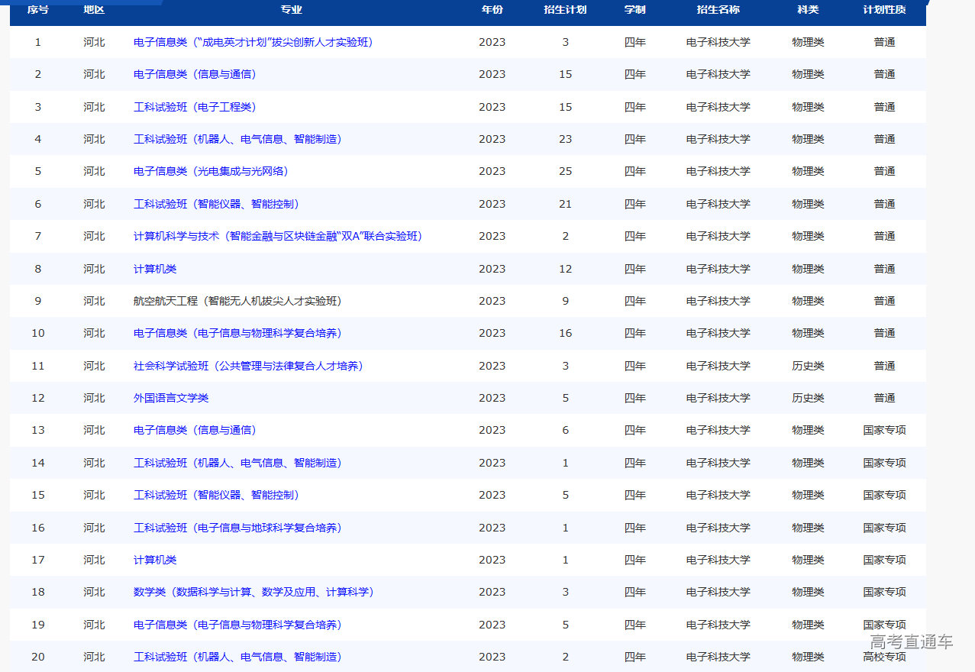Click the 科类 column header
975x672 pixels.
808,10
